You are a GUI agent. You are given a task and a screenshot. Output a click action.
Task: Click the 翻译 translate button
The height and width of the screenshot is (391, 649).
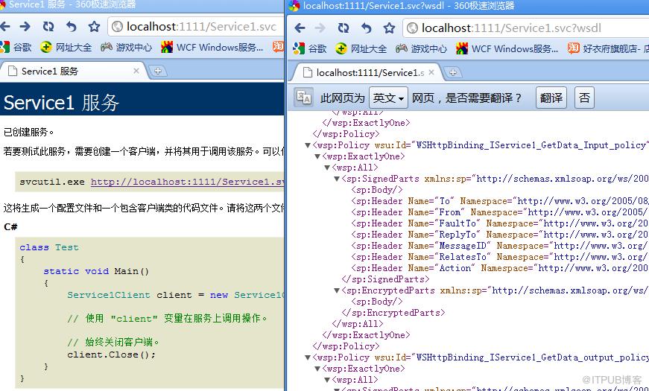click(x=551, y=98)
